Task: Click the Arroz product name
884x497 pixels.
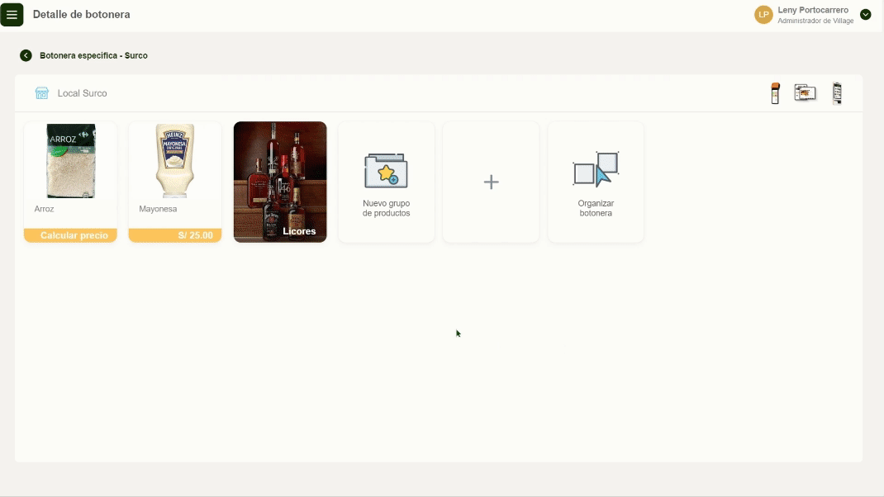Action: click(44, 209)
